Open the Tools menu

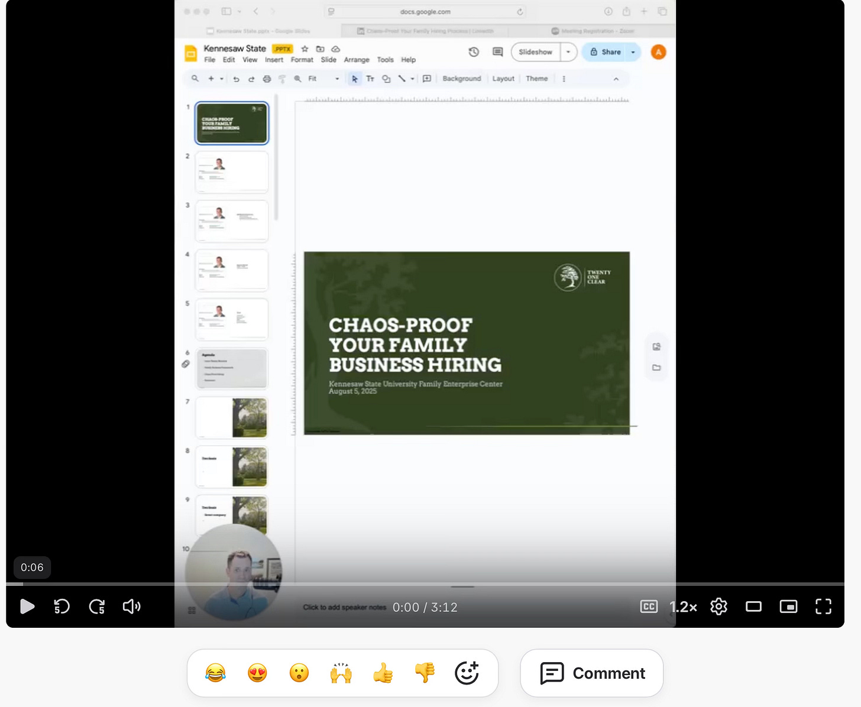click(385, 60)
